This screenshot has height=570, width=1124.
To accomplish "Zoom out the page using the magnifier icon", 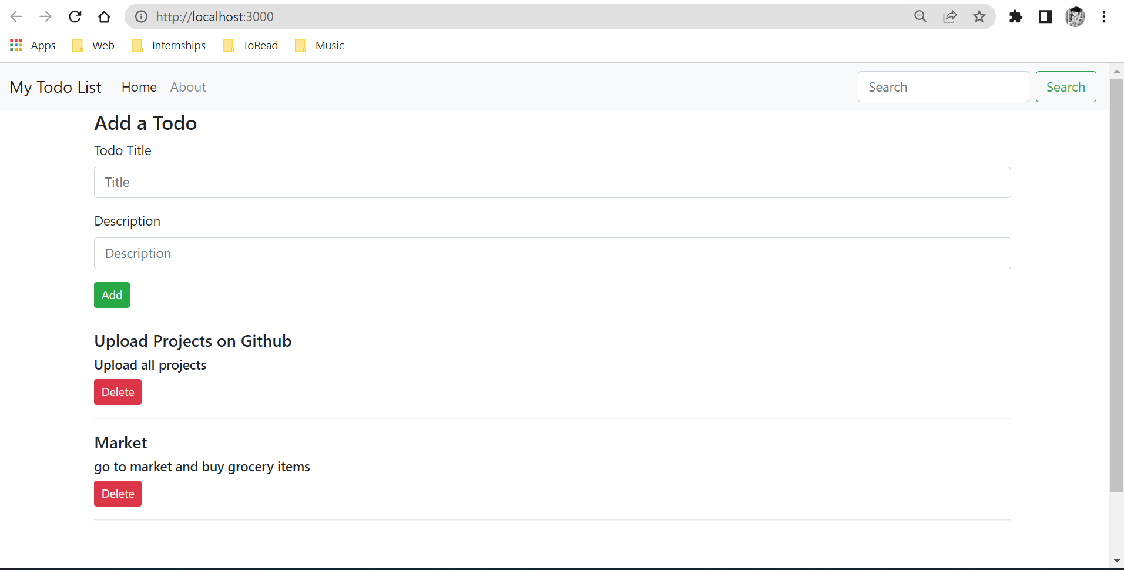I will coord(921,16).
